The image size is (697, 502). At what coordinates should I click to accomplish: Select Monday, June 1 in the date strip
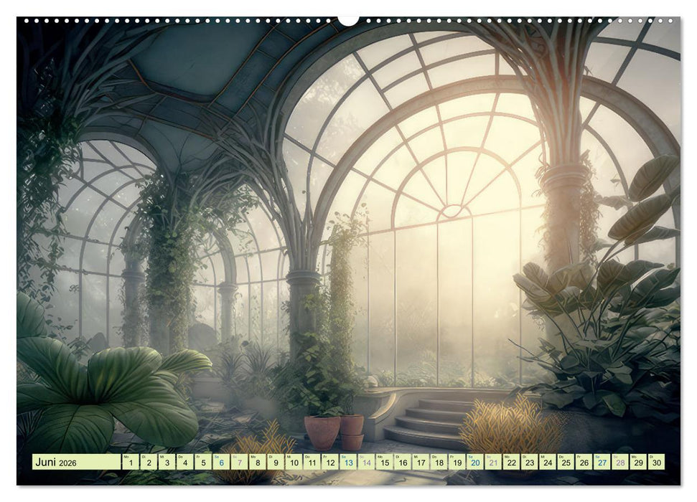pos(130,462)
